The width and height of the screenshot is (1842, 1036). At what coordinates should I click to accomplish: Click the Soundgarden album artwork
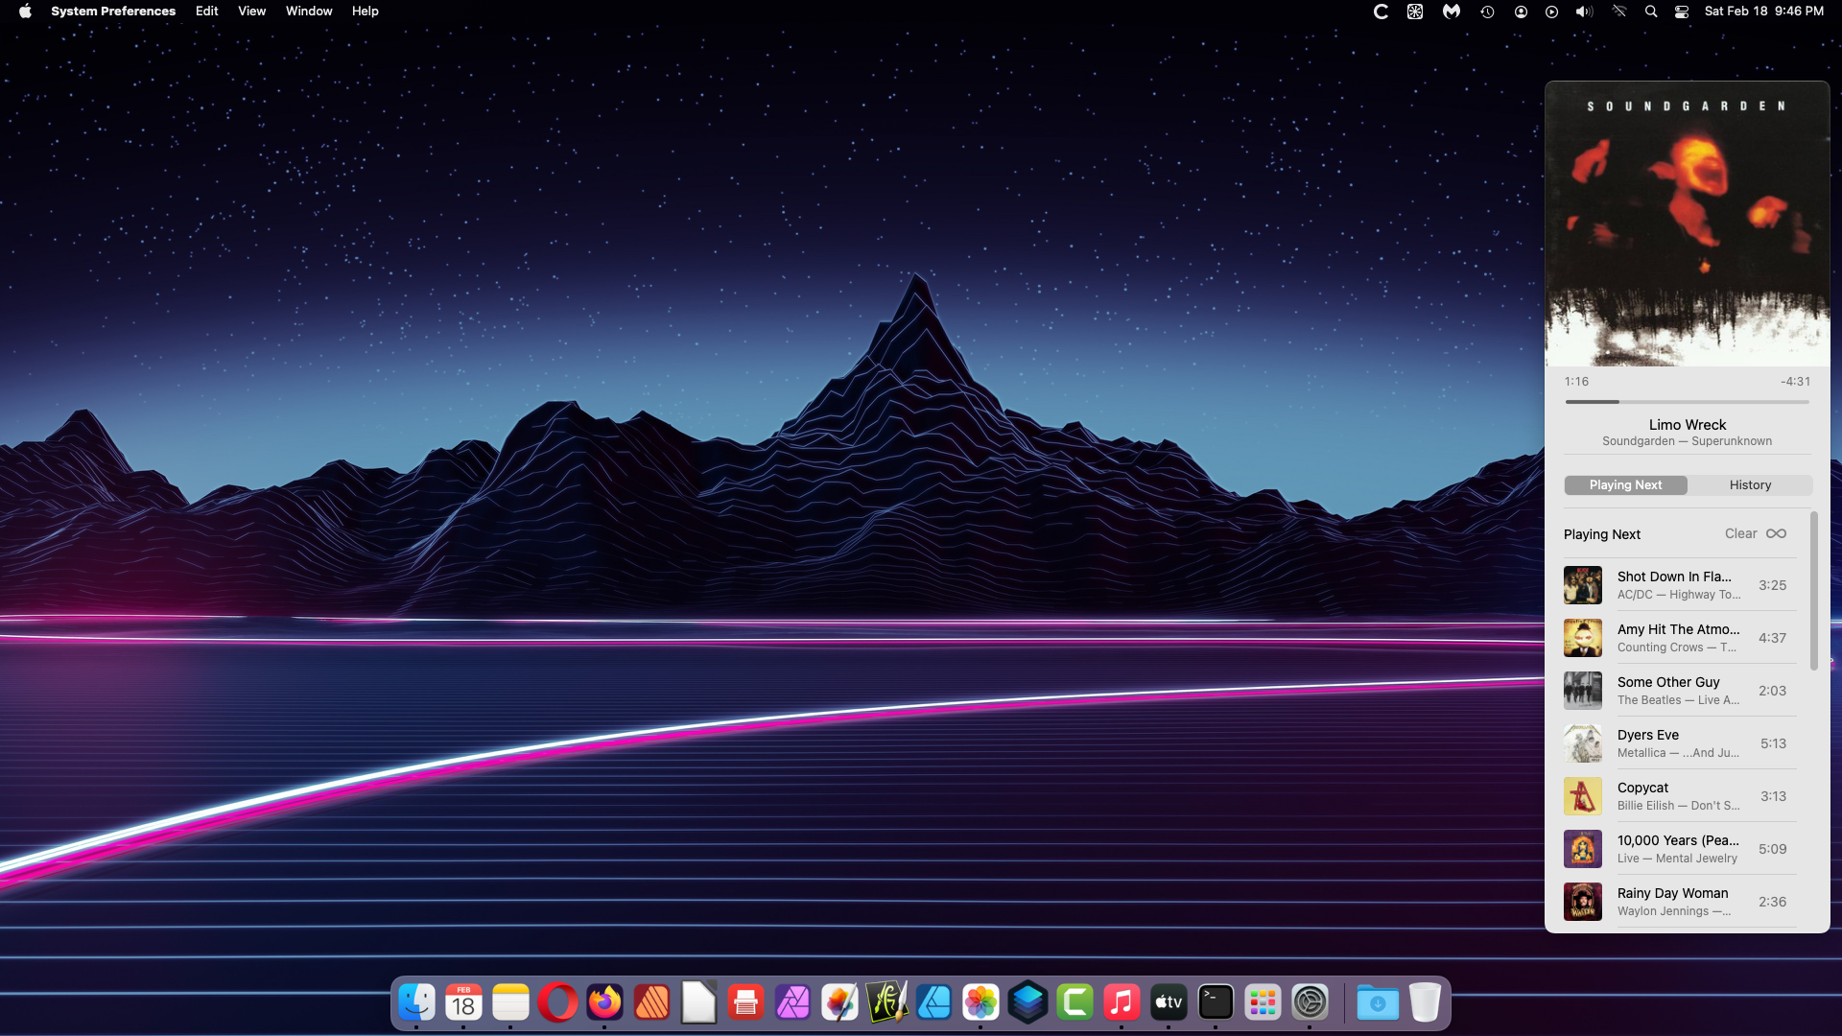click(x=1687, y=224)
